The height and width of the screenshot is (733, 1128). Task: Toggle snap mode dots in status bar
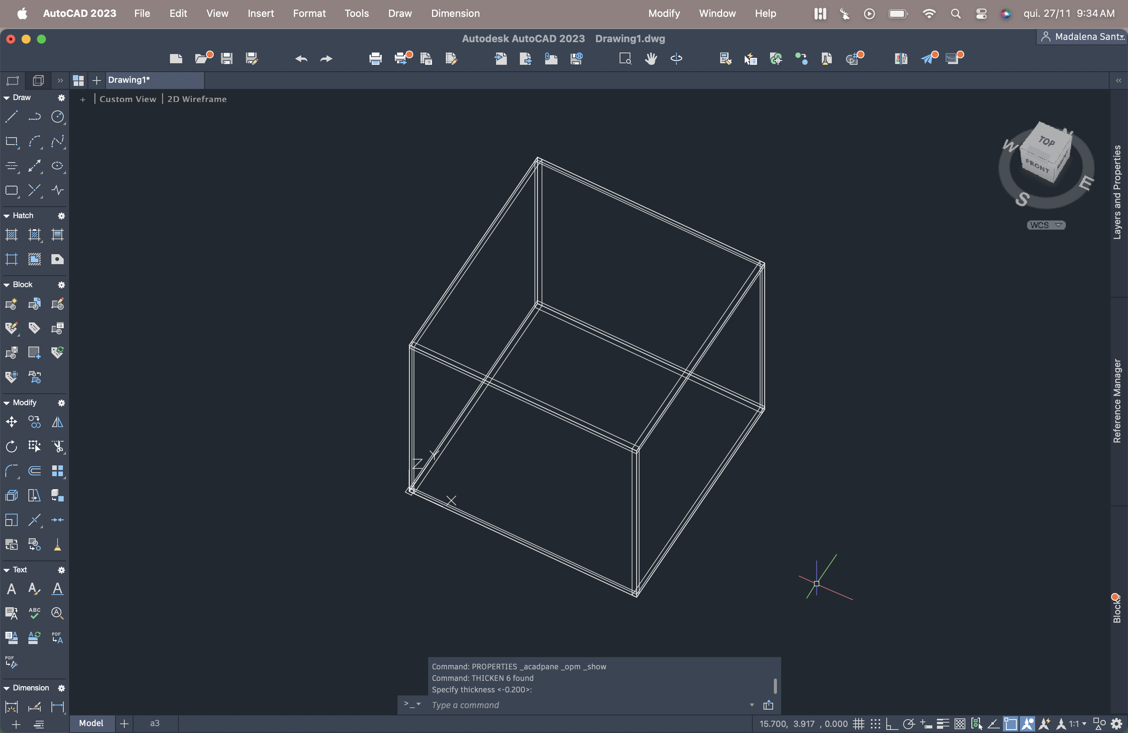875,724
